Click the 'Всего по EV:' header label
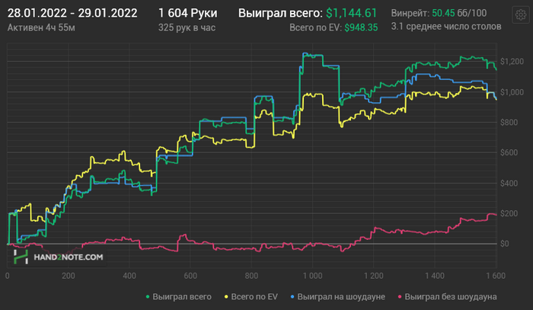Image resolution: width=533 pixels, height=310 pixels. click(x=315, y=27)
